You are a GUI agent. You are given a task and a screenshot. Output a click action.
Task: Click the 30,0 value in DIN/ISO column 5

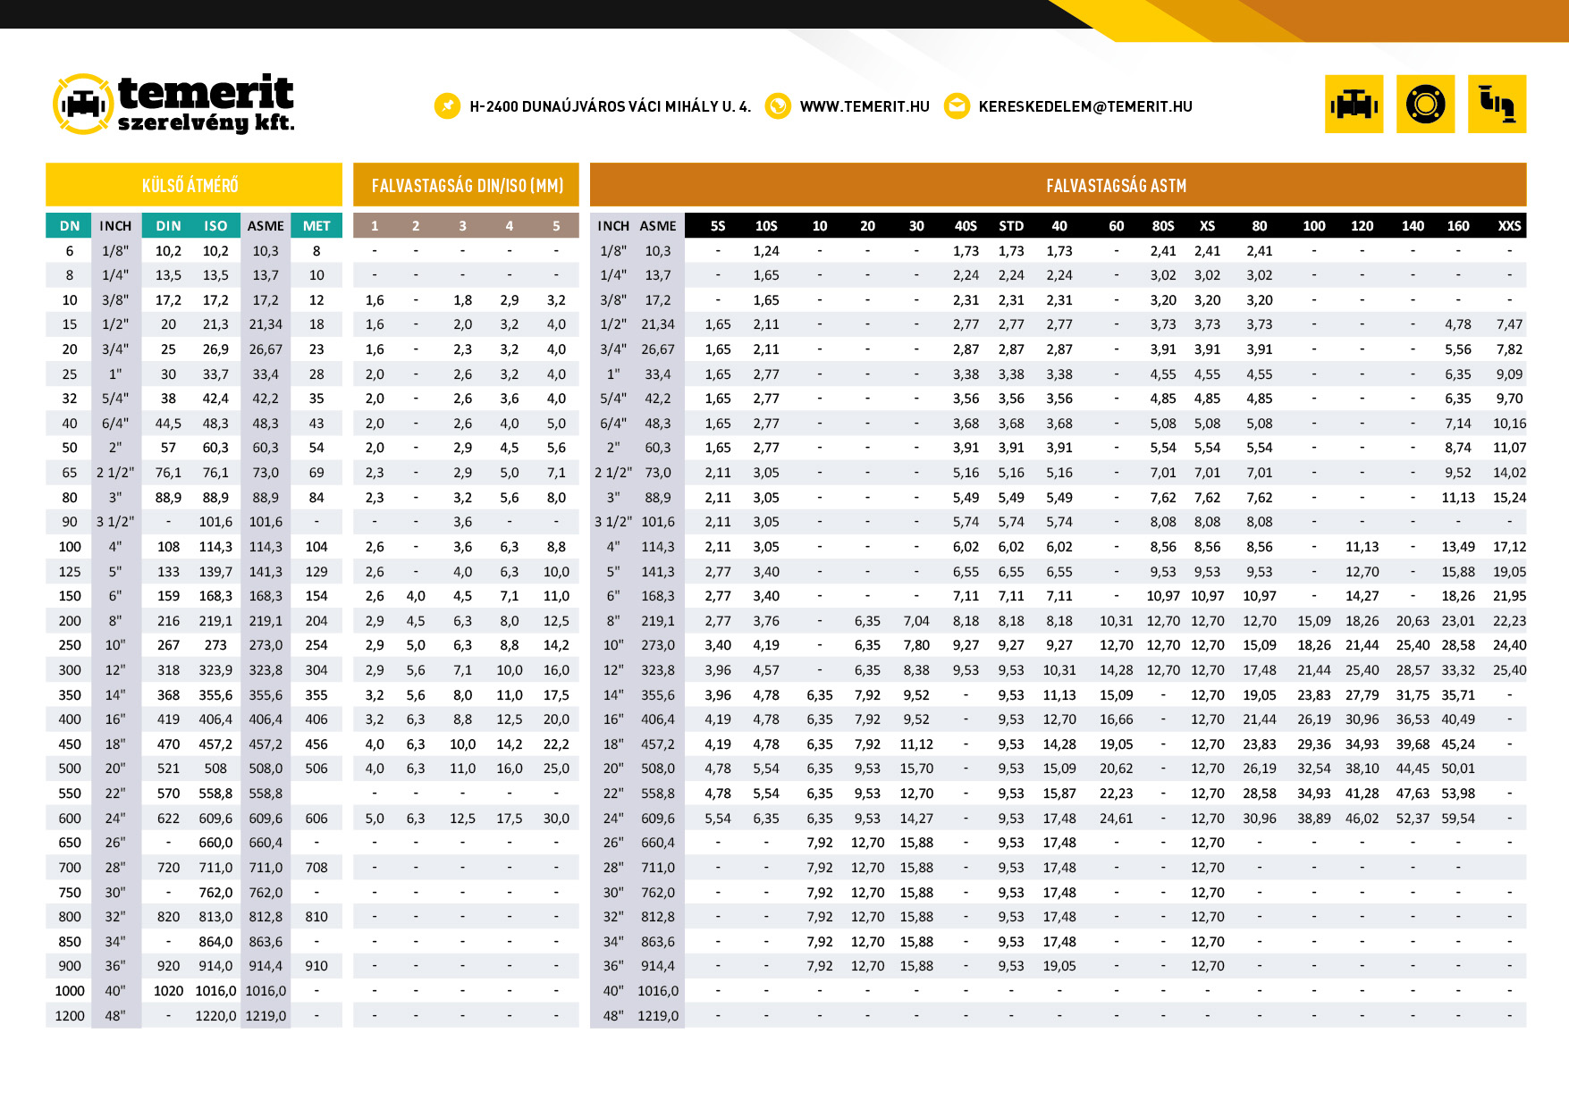(556, 819)
